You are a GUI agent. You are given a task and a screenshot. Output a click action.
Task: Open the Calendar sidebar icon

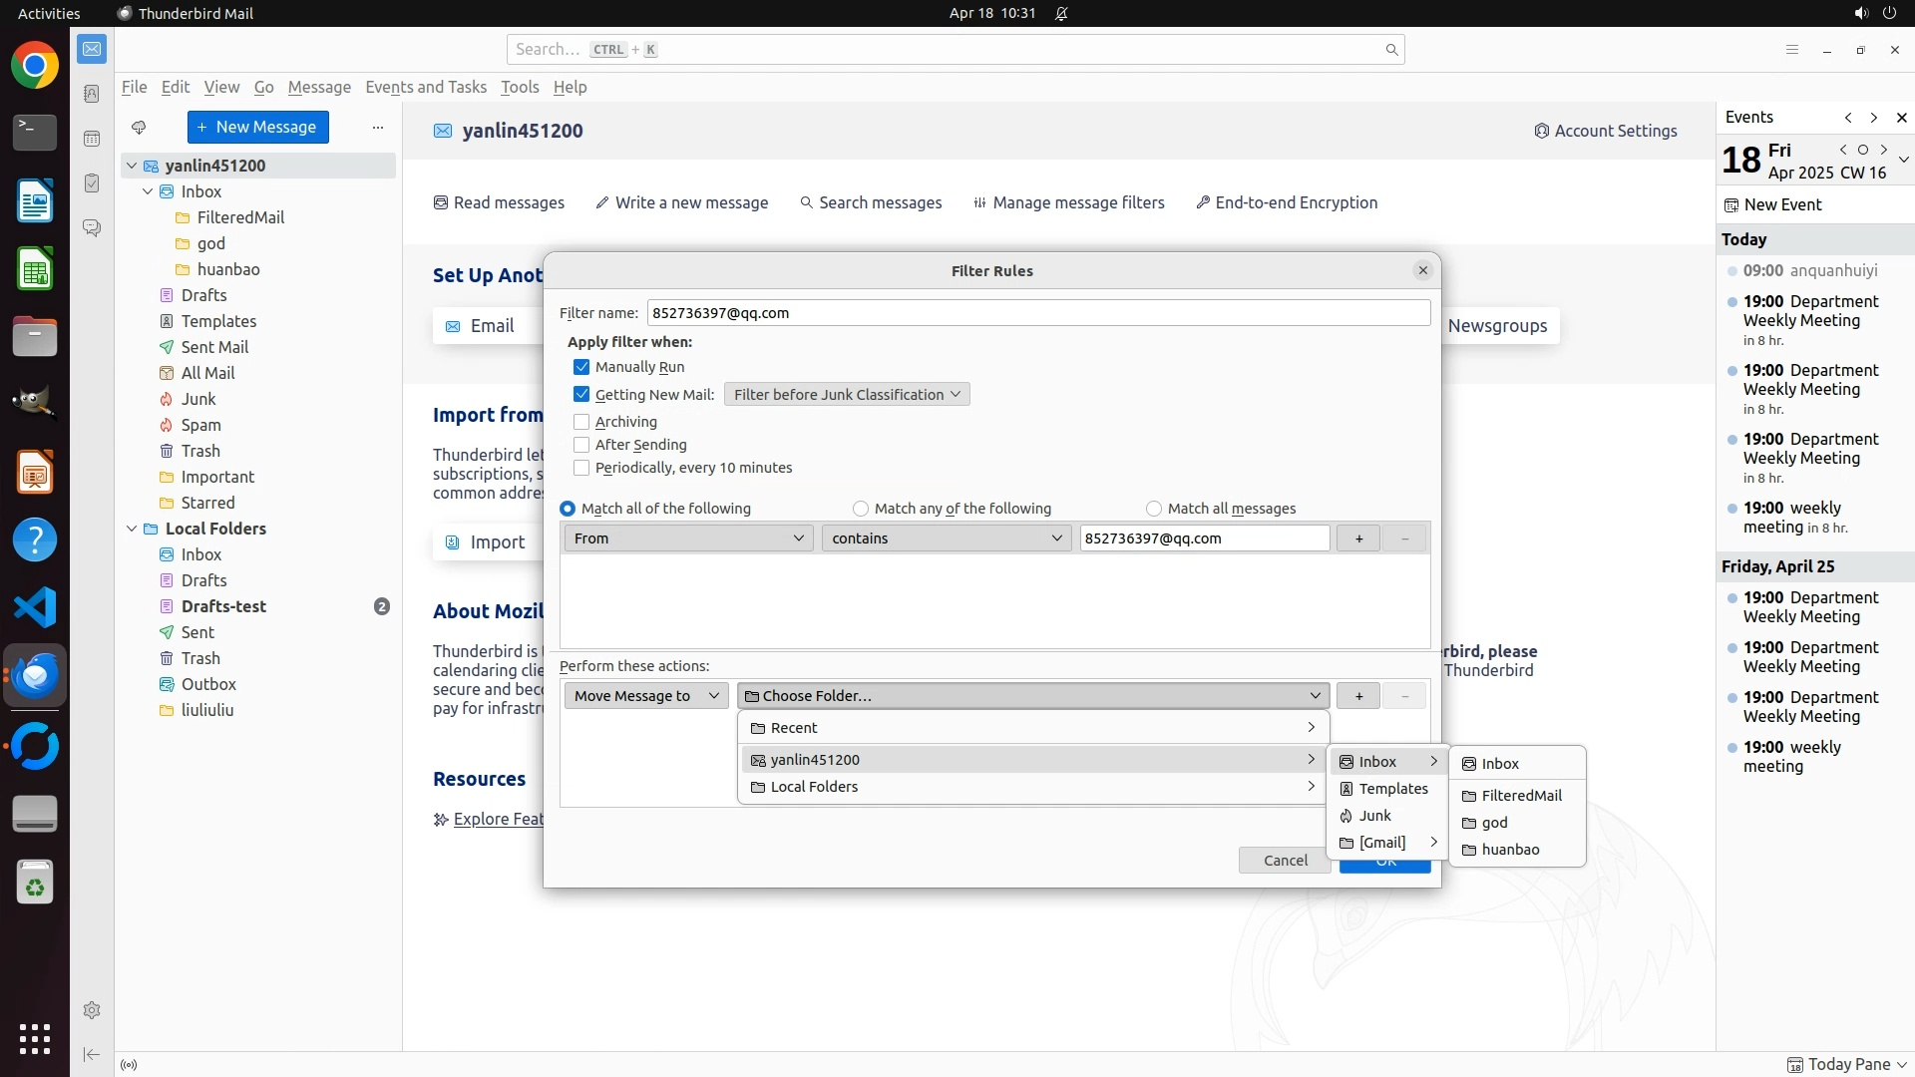pos(92,139)
